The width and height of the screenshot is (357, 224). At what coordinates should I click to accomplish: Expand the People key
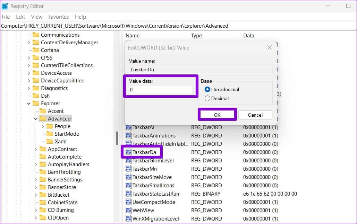tap(43, 126)
